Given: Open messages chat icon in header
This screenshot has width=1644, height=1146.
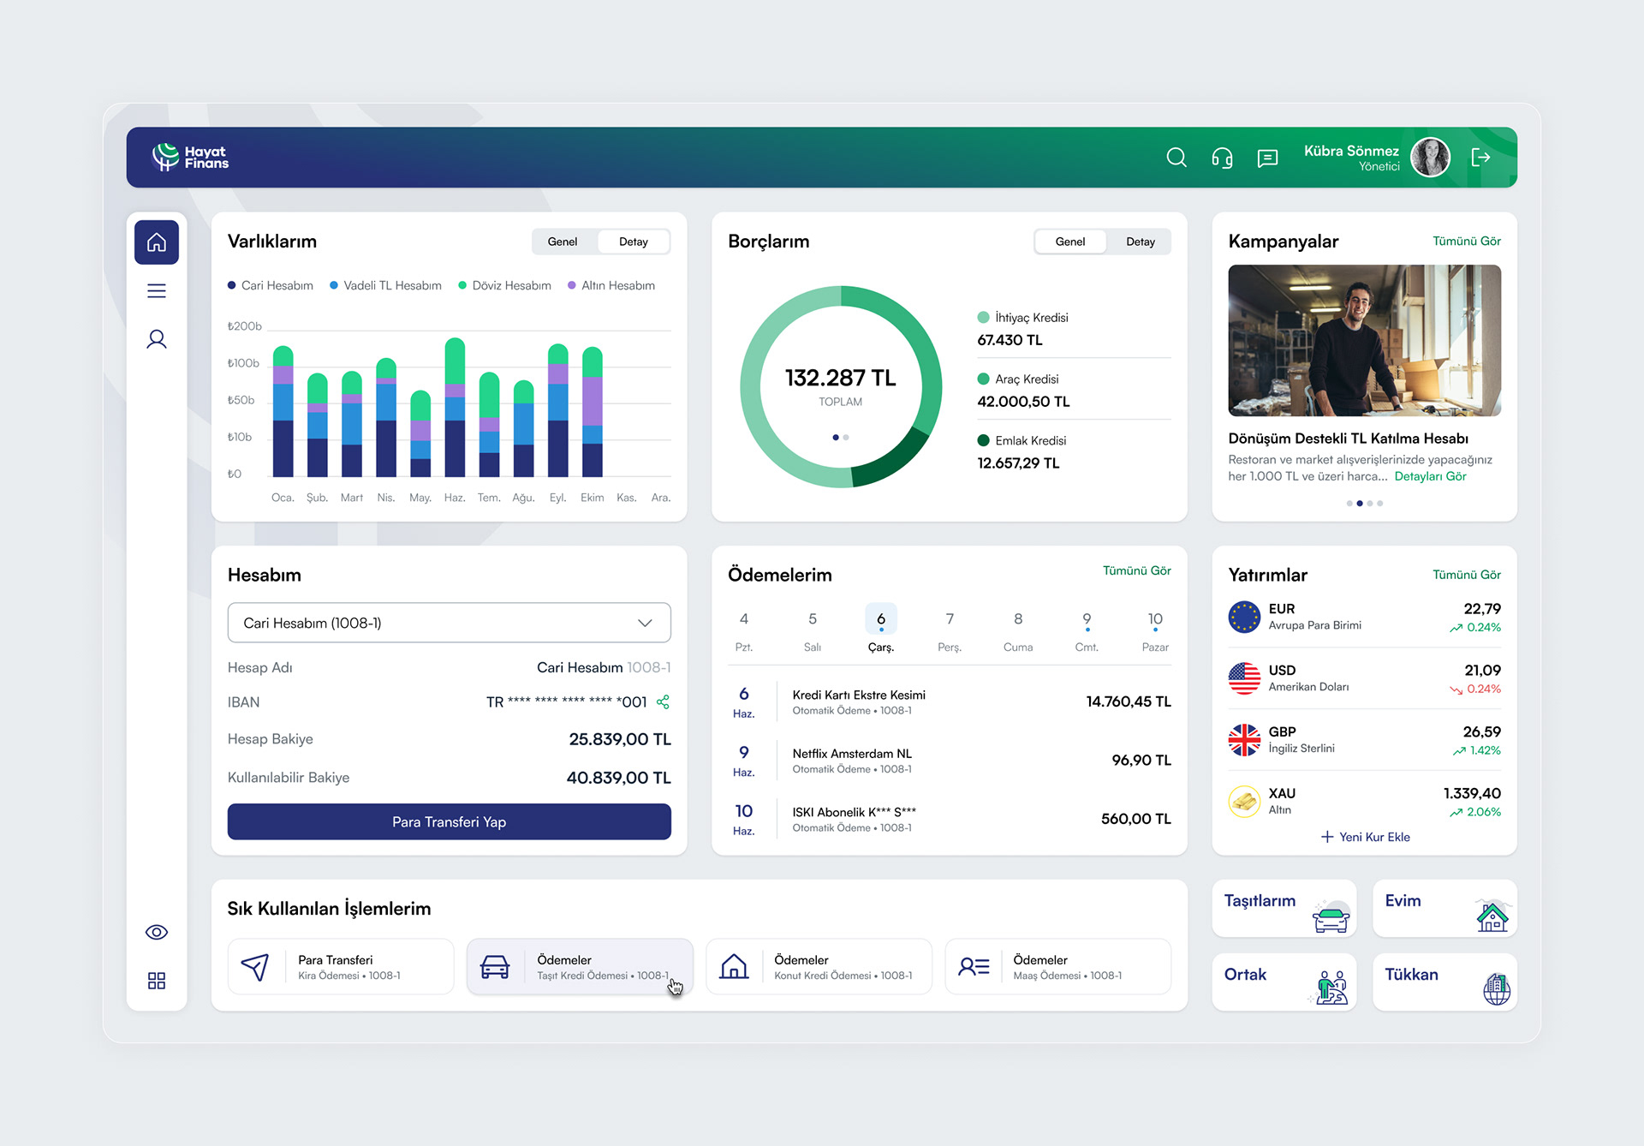Looking at the screenshot, I should [1267, 158].
